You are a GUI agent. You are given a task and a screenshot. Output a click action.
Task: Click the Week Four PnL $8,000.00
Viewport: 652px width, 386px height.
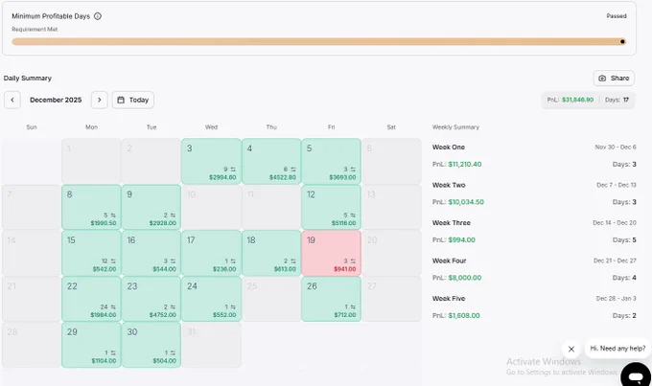pos(465,278)
